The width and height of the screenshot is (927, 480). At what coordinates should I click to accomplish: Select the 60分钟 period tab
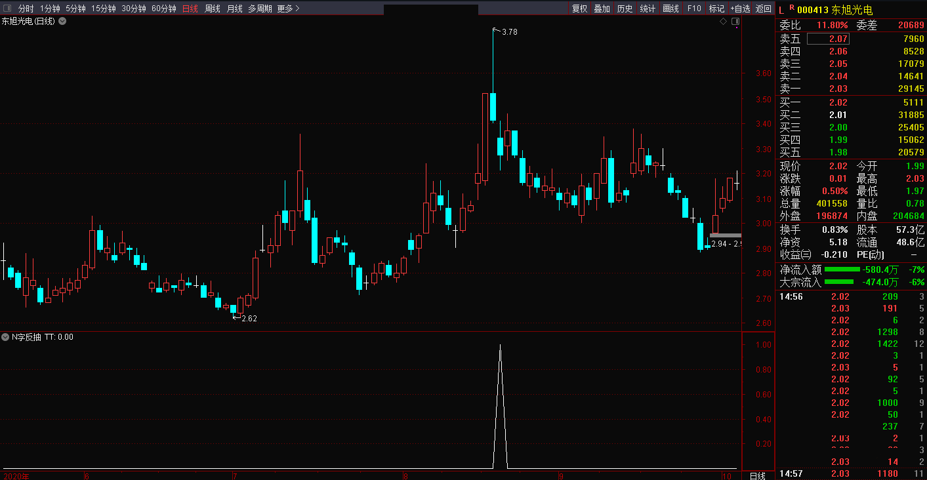(164, 9)
